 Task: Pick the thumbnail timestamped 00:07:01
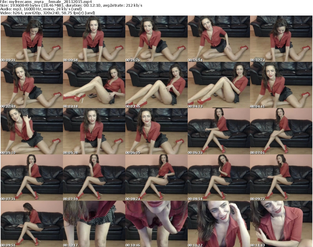pos(281,131)
